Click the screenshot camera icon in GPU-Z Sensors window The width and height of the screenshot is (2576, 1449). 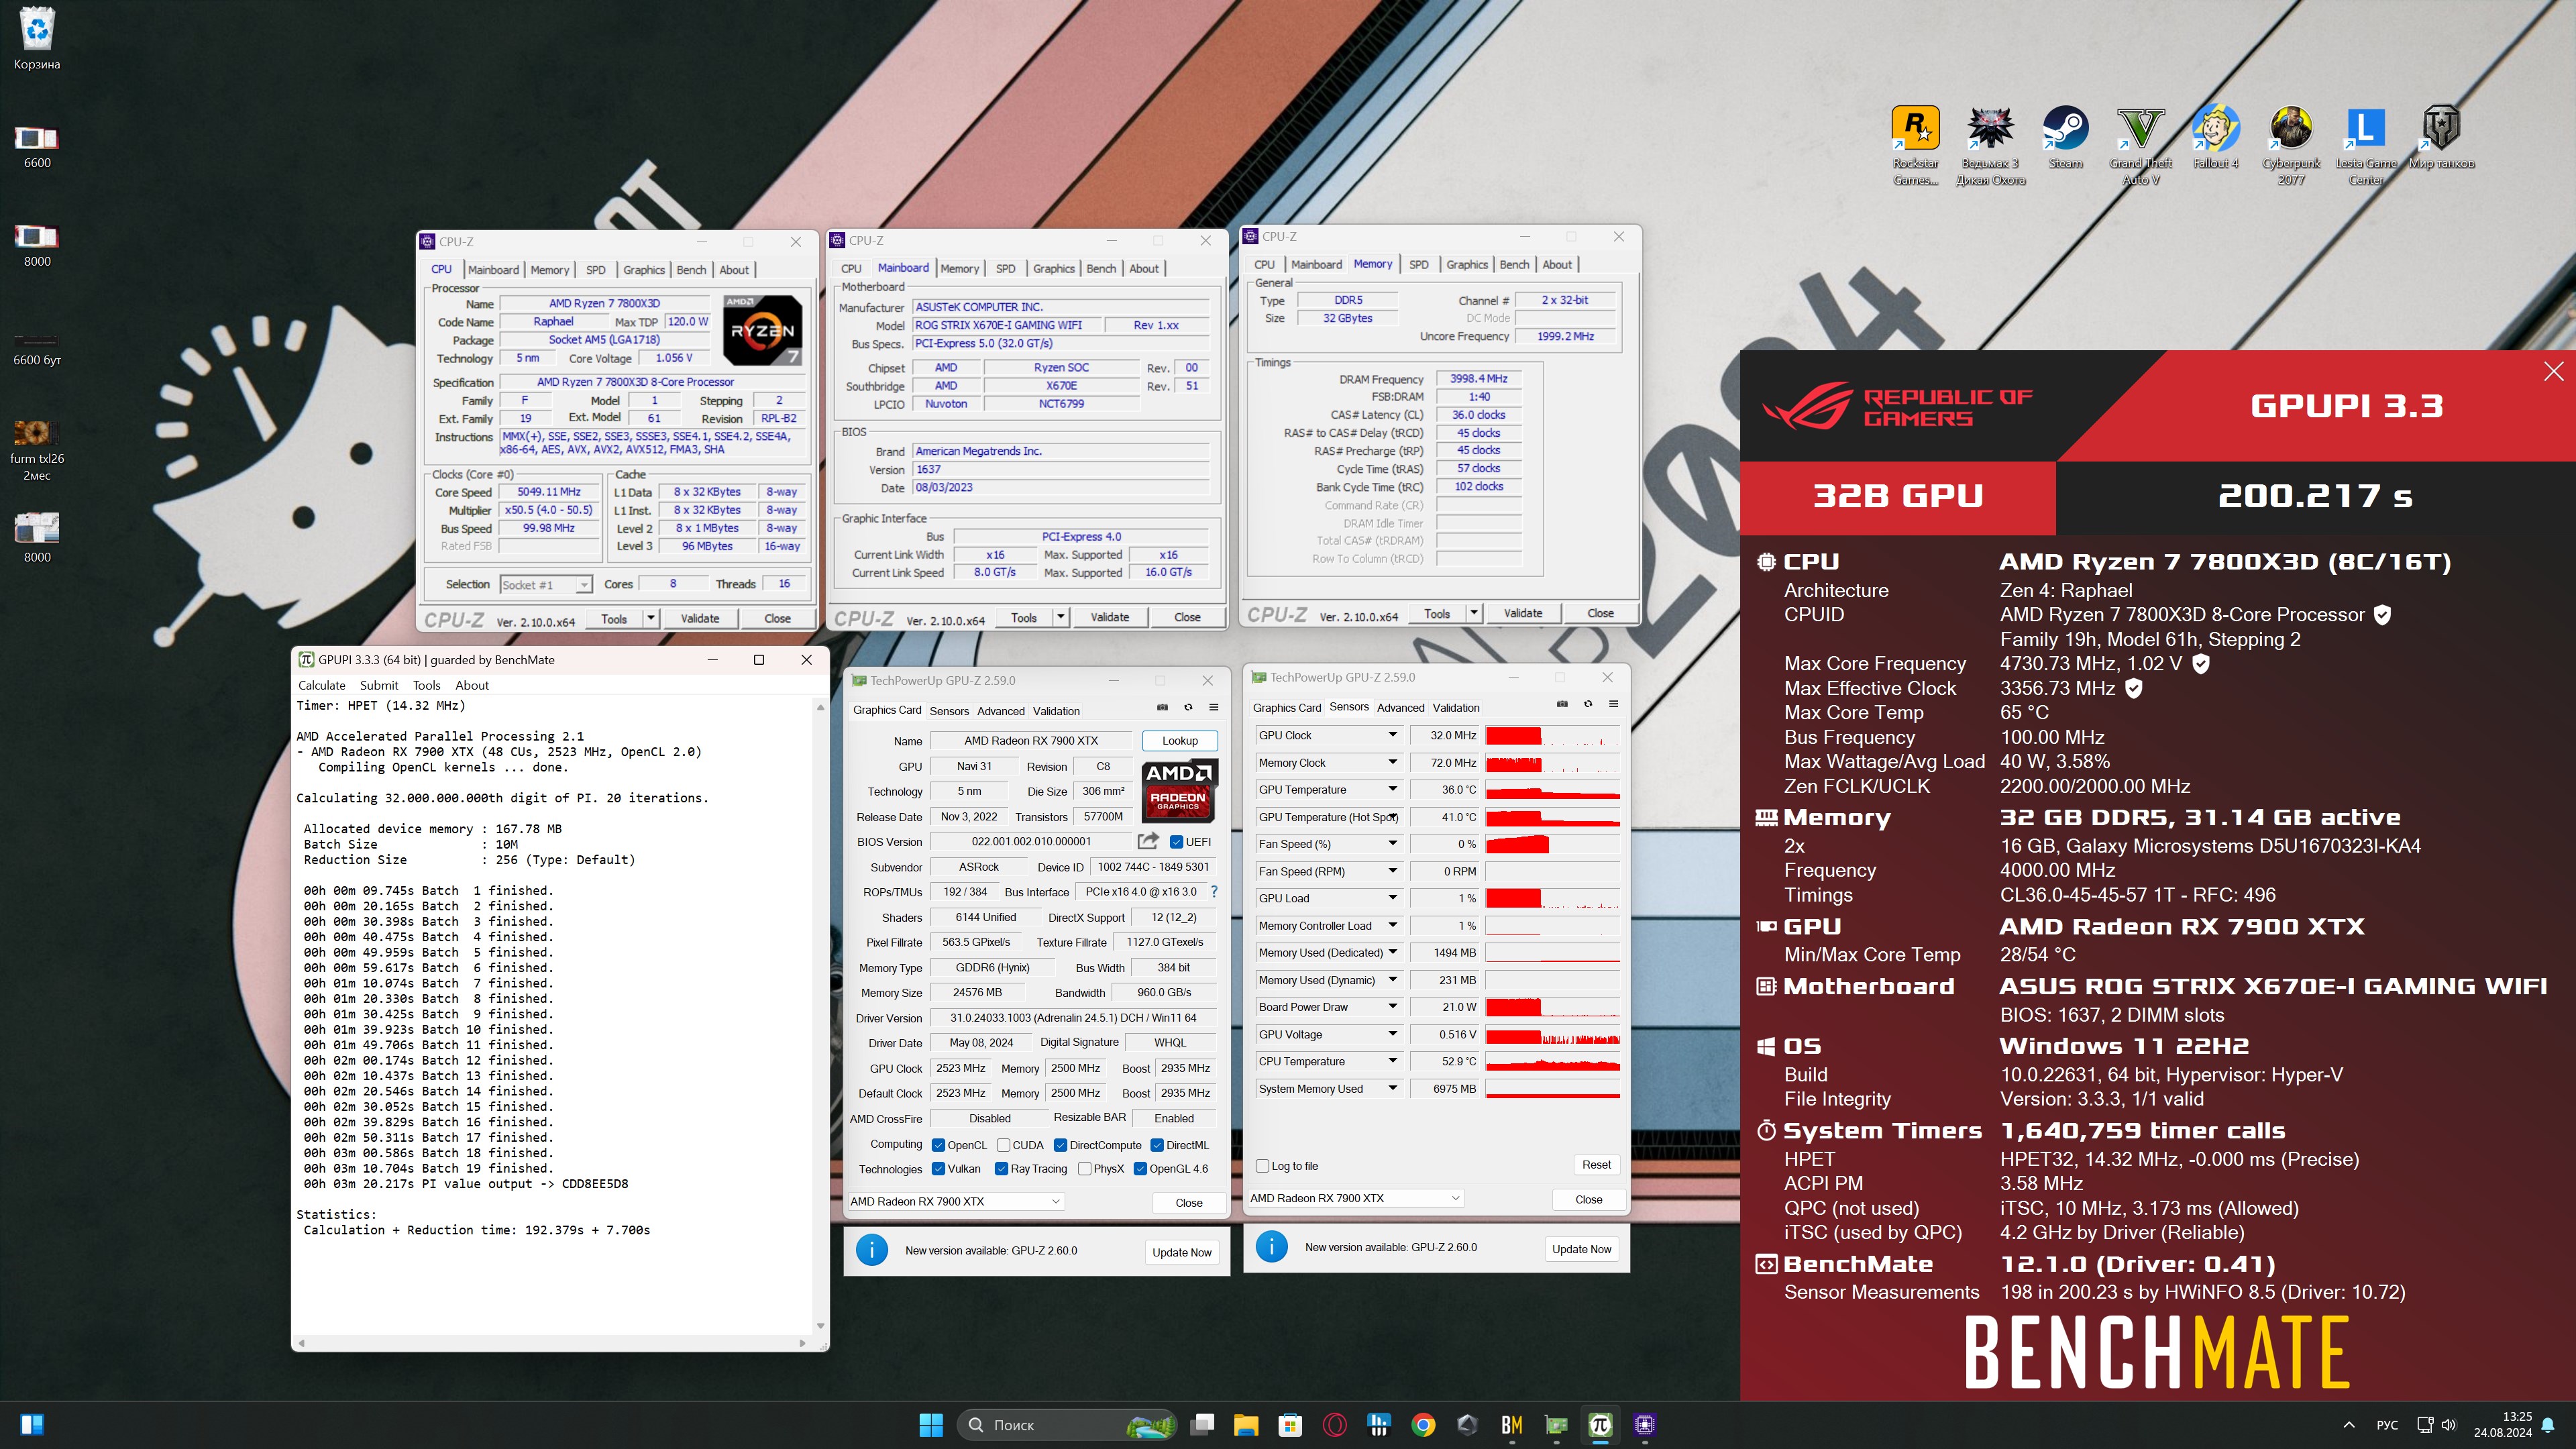point(1562,704)
